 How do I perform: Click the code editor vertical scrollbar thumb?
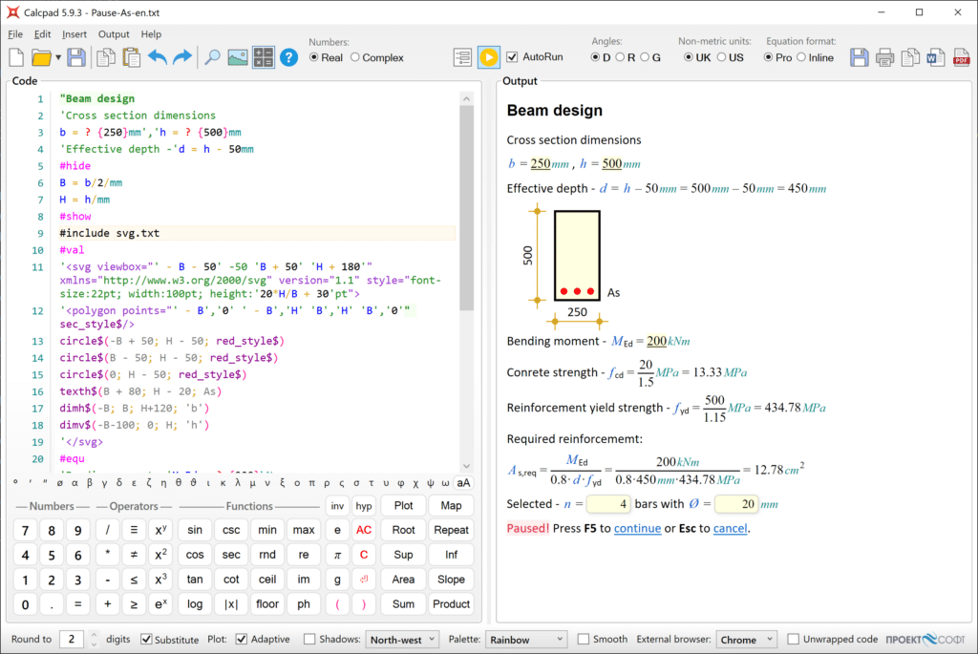466,207
